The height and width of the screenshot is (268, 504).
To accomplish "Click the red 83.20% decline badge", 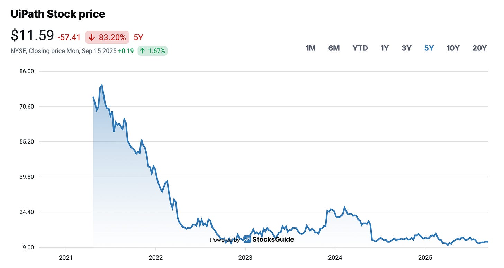I will click(x=107, y=37).
